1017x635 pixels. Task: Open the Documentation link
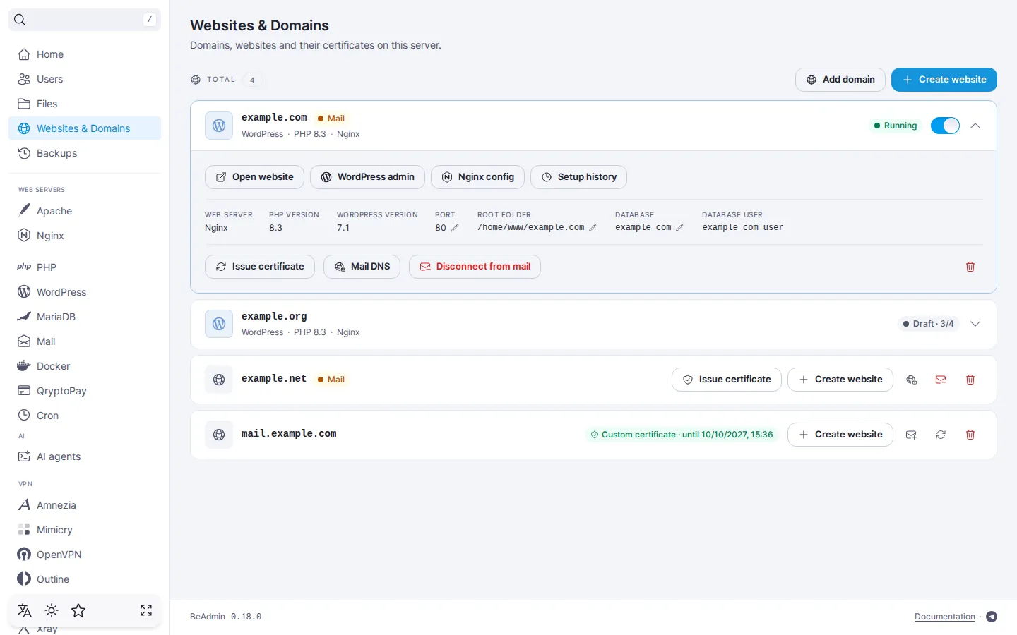(x=945, y=617)
